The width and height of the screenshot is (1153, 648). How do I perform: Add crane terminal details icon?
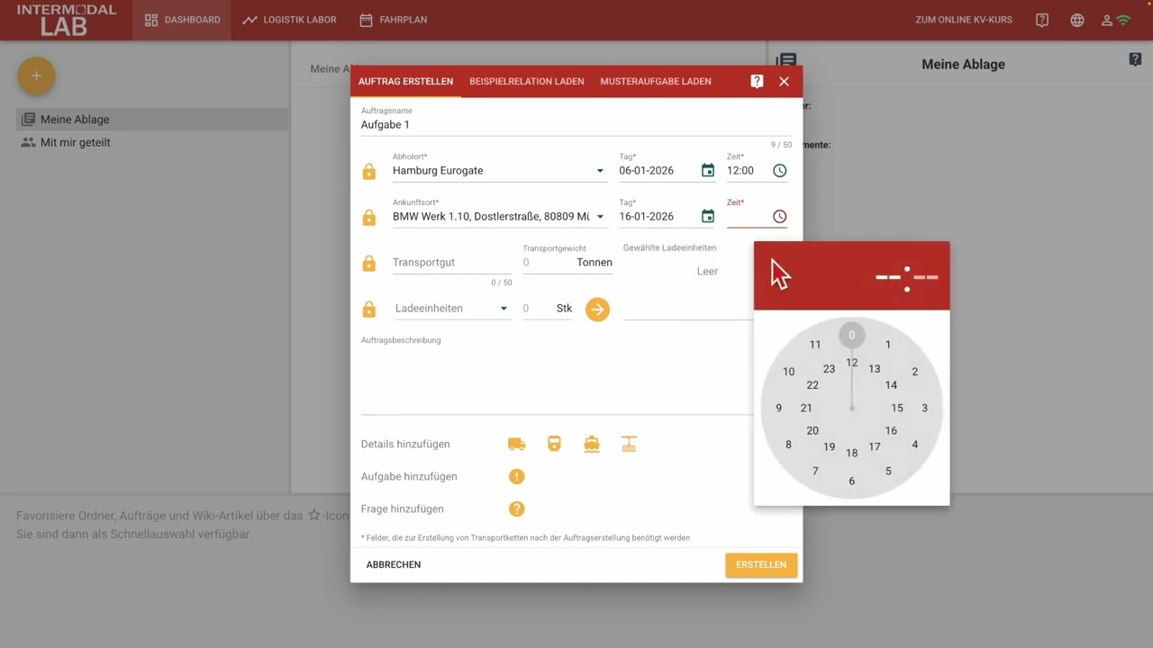tap(629, 444)
